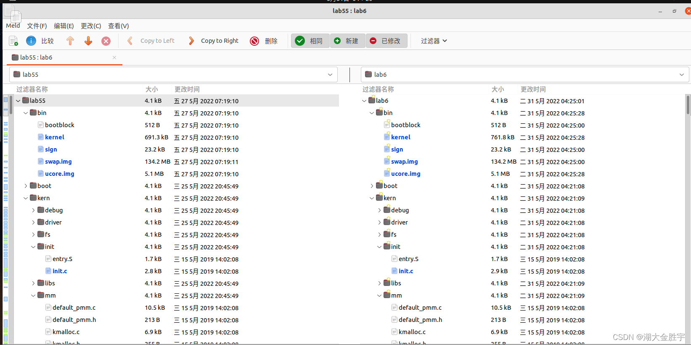Select default_pmm.h in lab55 pane

(x=74, y=320)
